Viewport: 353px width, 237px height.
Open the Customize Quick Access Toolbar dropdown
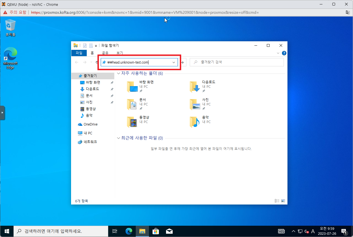click(x=96, y=46)
